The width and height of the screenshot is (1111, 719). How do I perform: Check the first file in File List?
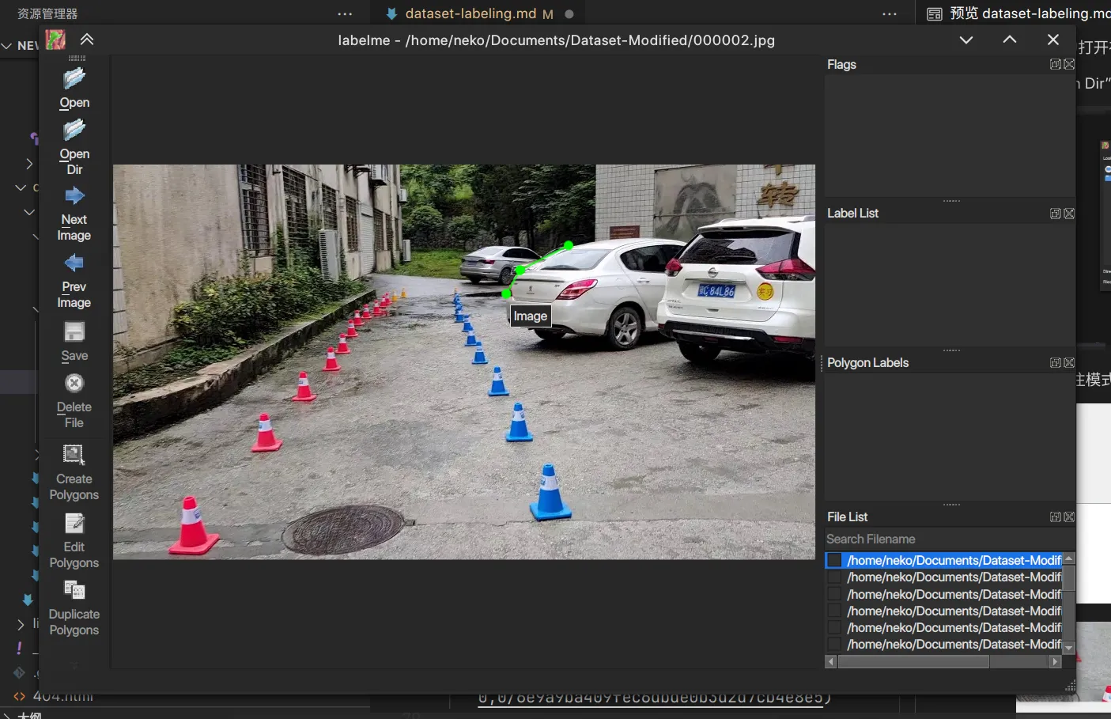pos(834,561)
